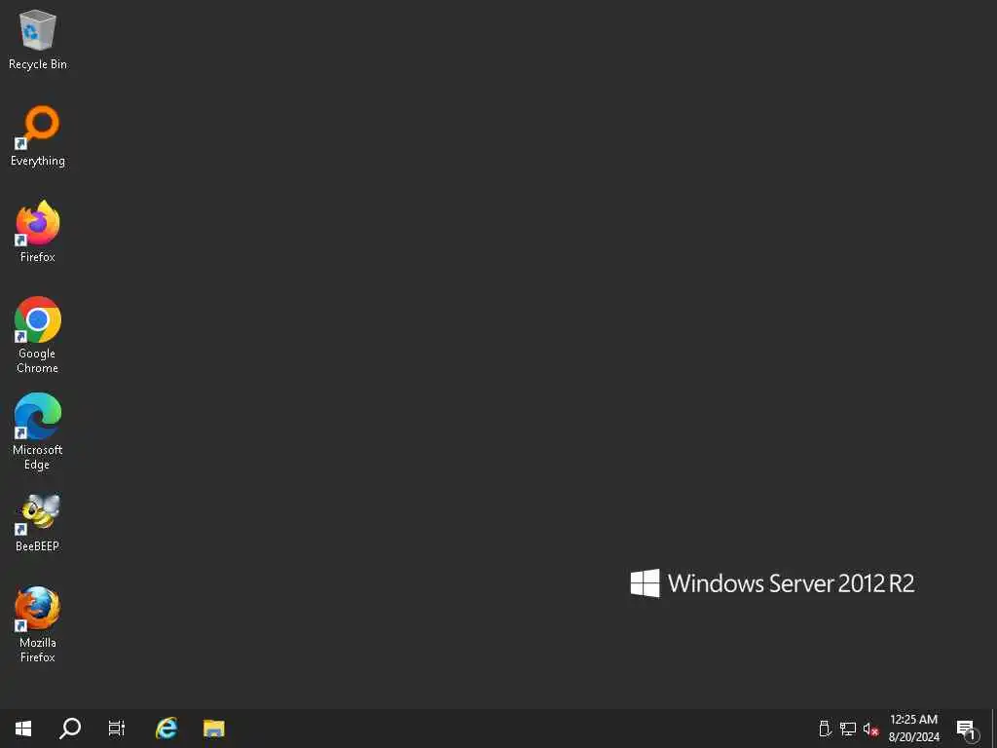997x748 pixels.
Task: Select the Everything search shortcut
Action: click(x=38, y=136)
